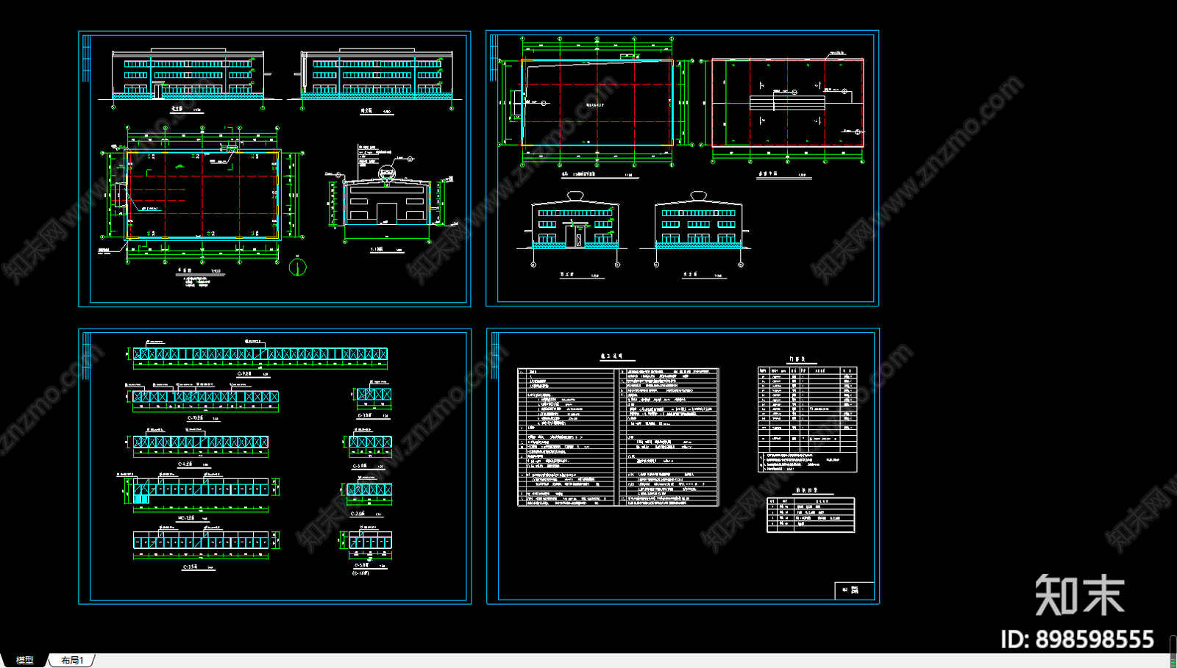
Task: Select the roof plan drawing with the red outline
Action: pos(787,104)
